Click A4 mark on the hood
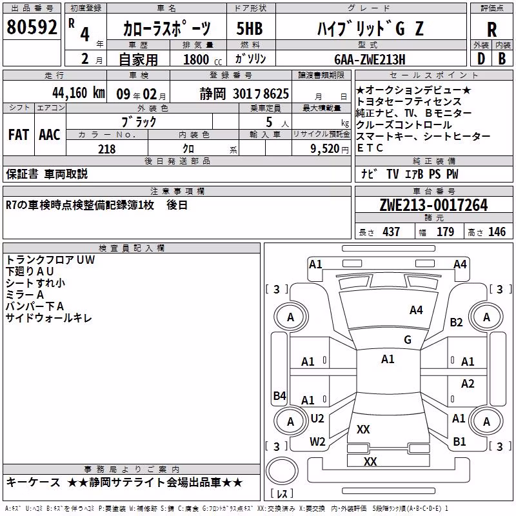The width and height of the screenshot is (516, 516). pos(416,310)
